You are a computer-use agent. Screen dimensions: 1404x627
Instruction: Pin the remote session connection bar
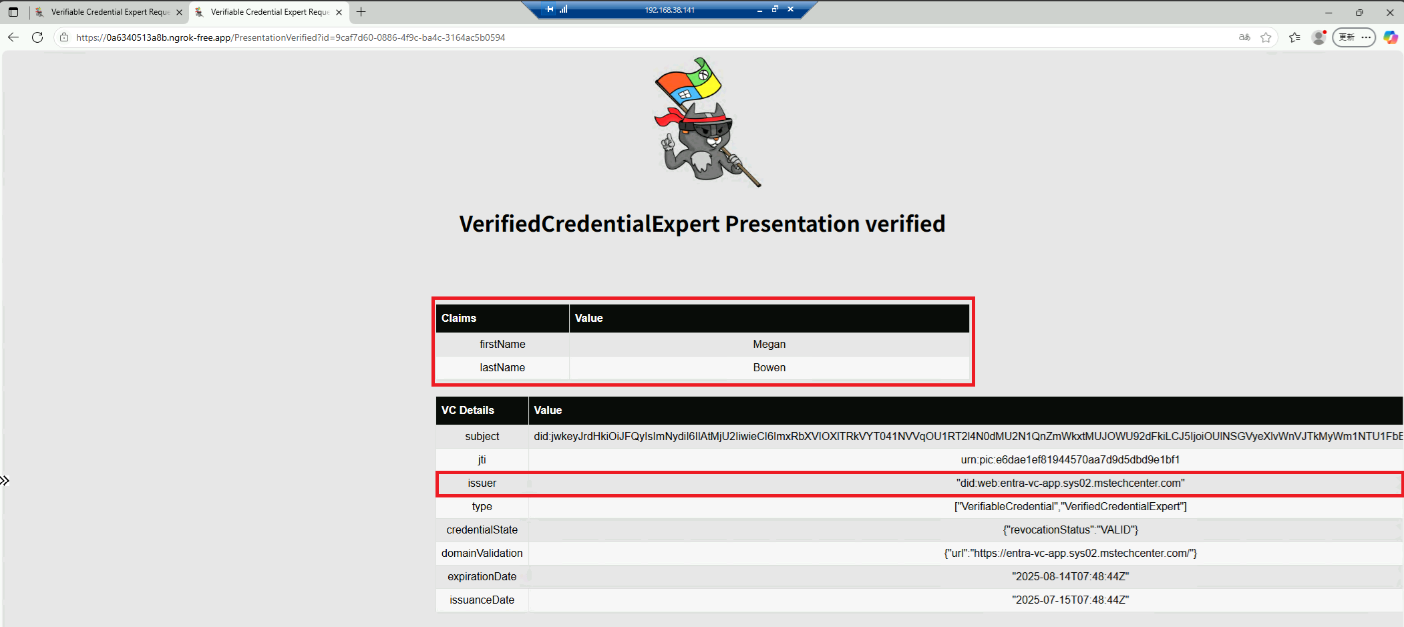[x=549, y=9]
